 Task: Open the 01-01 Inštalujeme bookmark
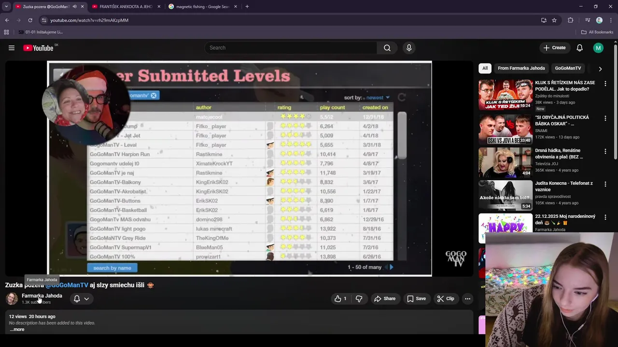pos(41,32)
